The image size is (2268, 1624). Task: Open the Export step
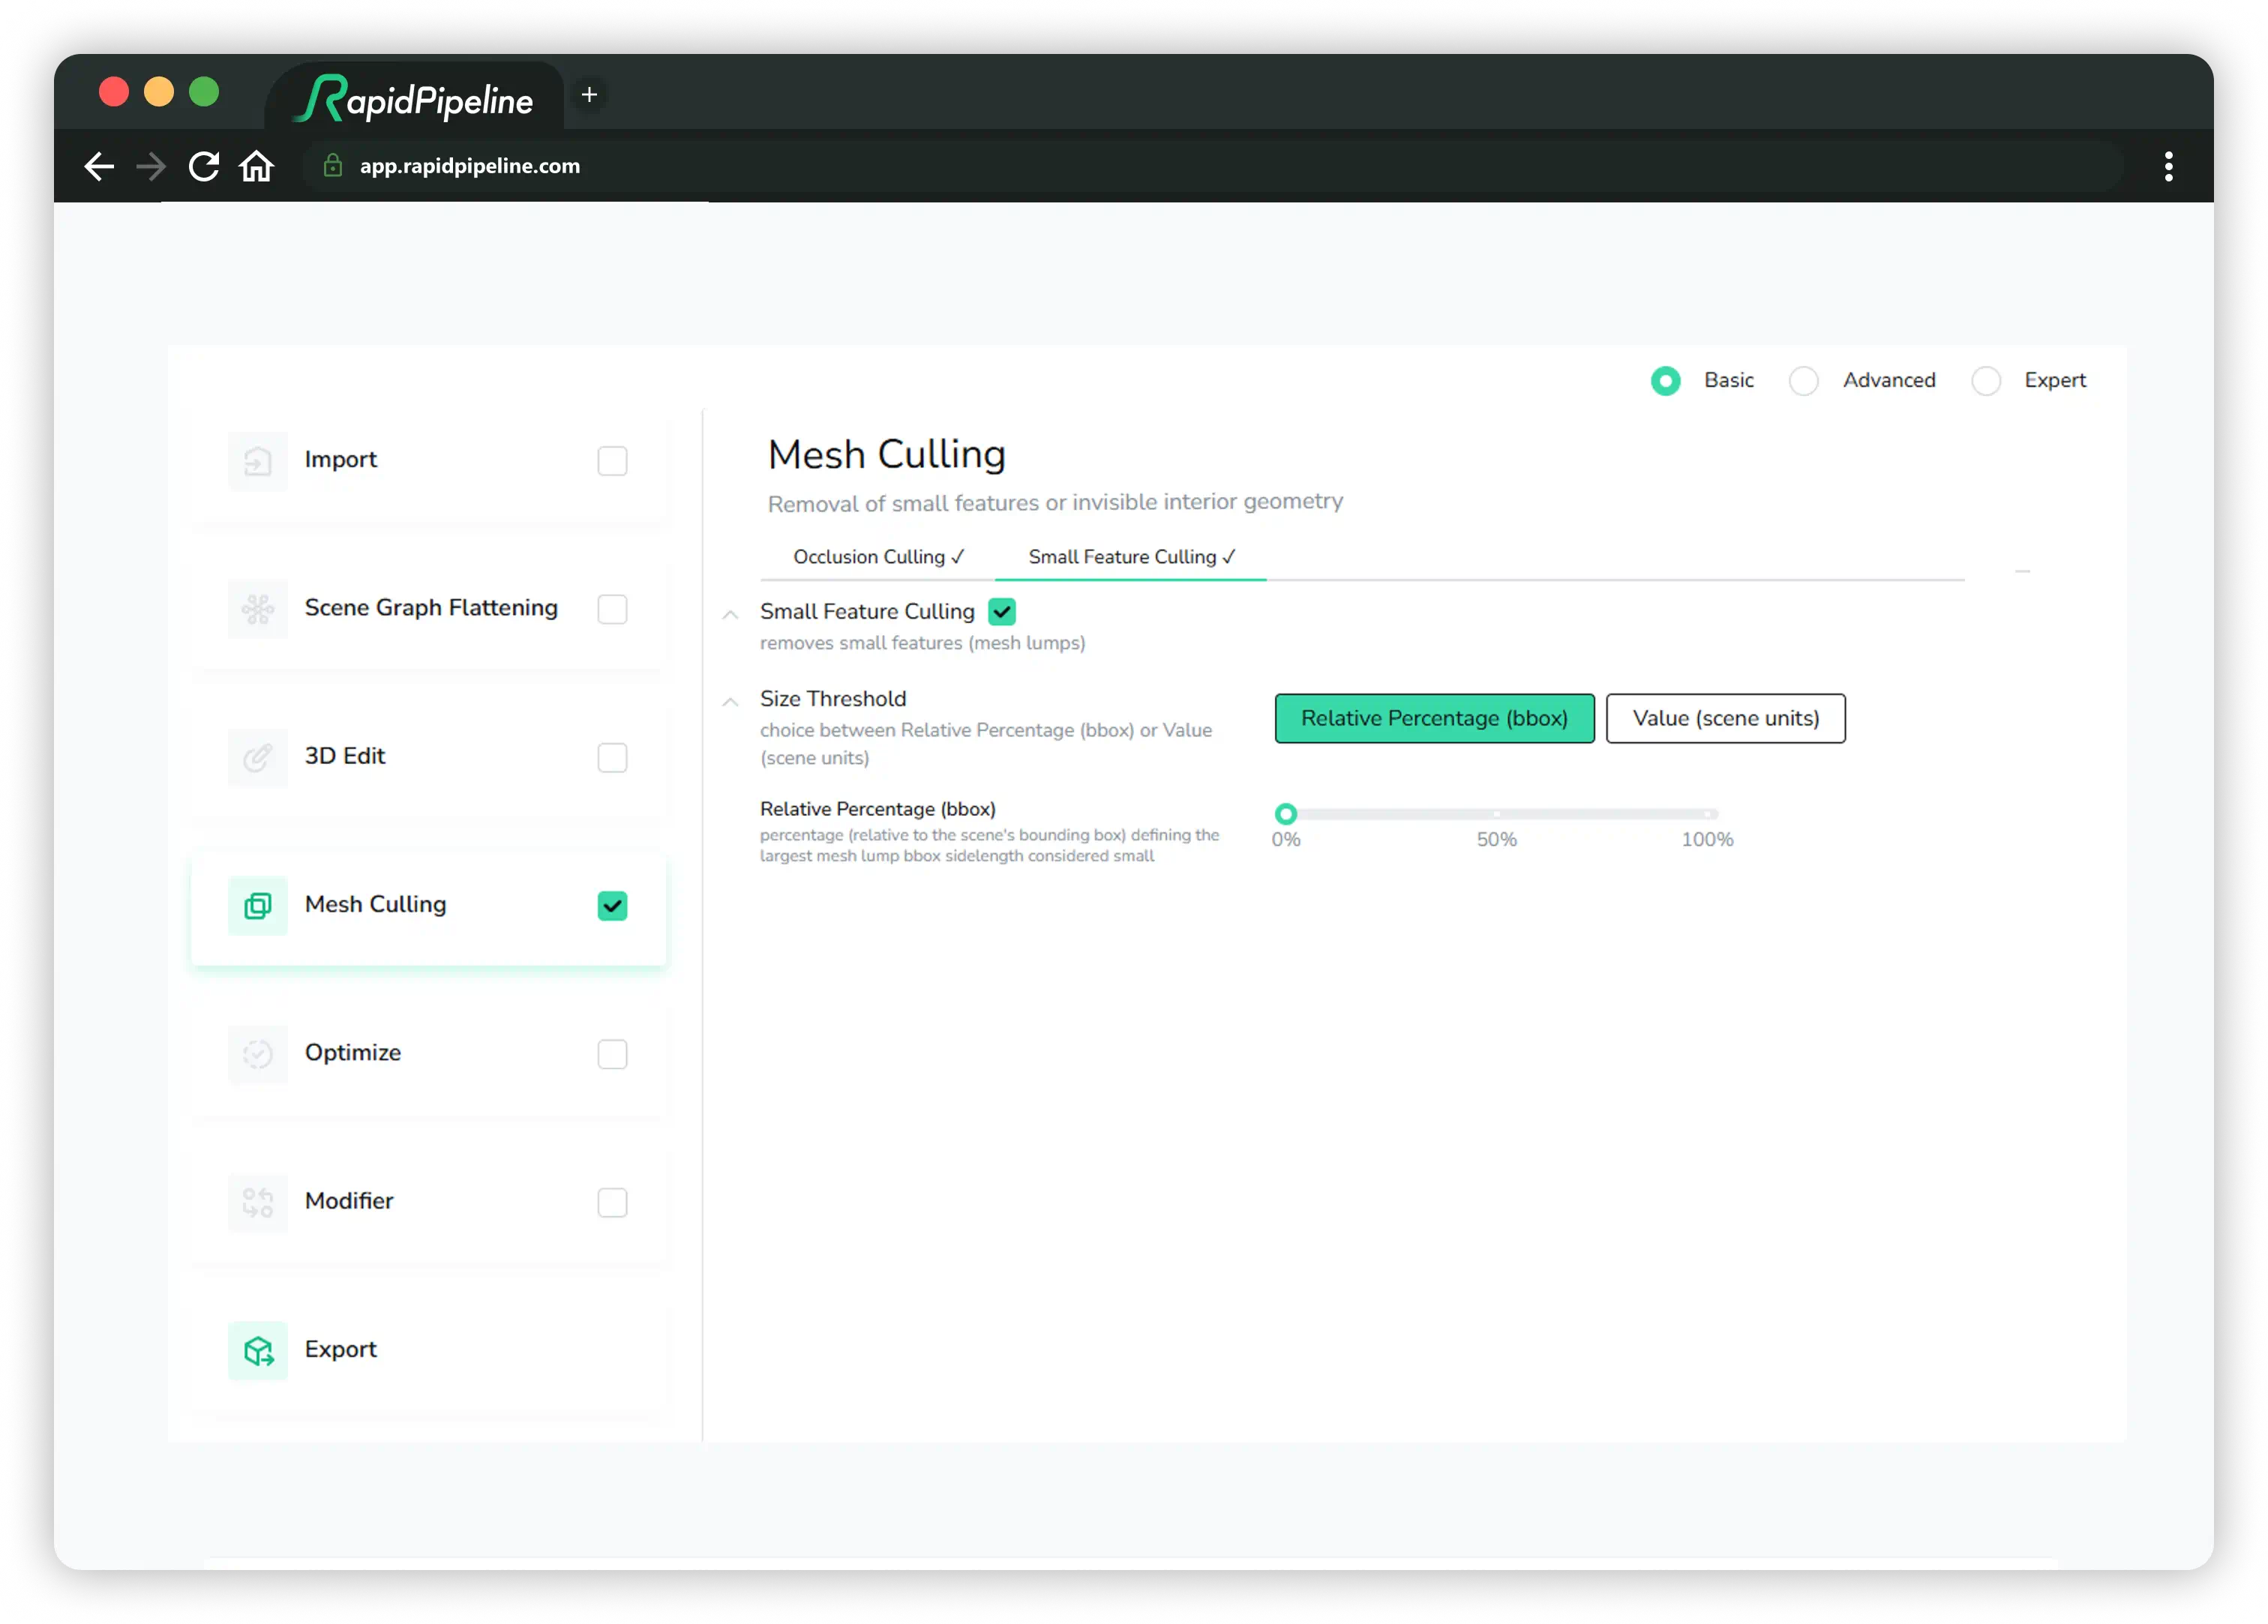[428, 1351]
